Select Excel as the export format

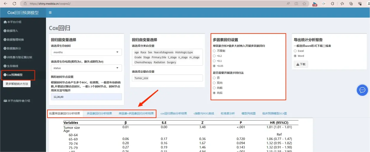point(295,51)
